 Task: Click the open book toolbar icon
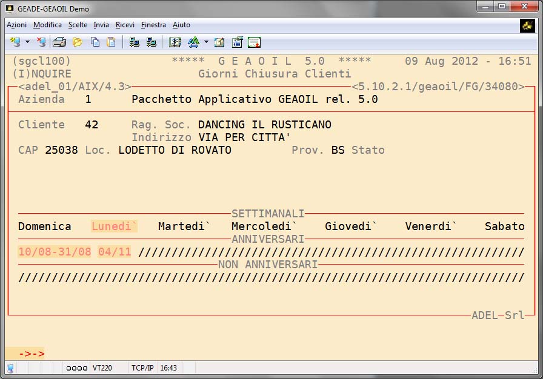click(175, 42)
